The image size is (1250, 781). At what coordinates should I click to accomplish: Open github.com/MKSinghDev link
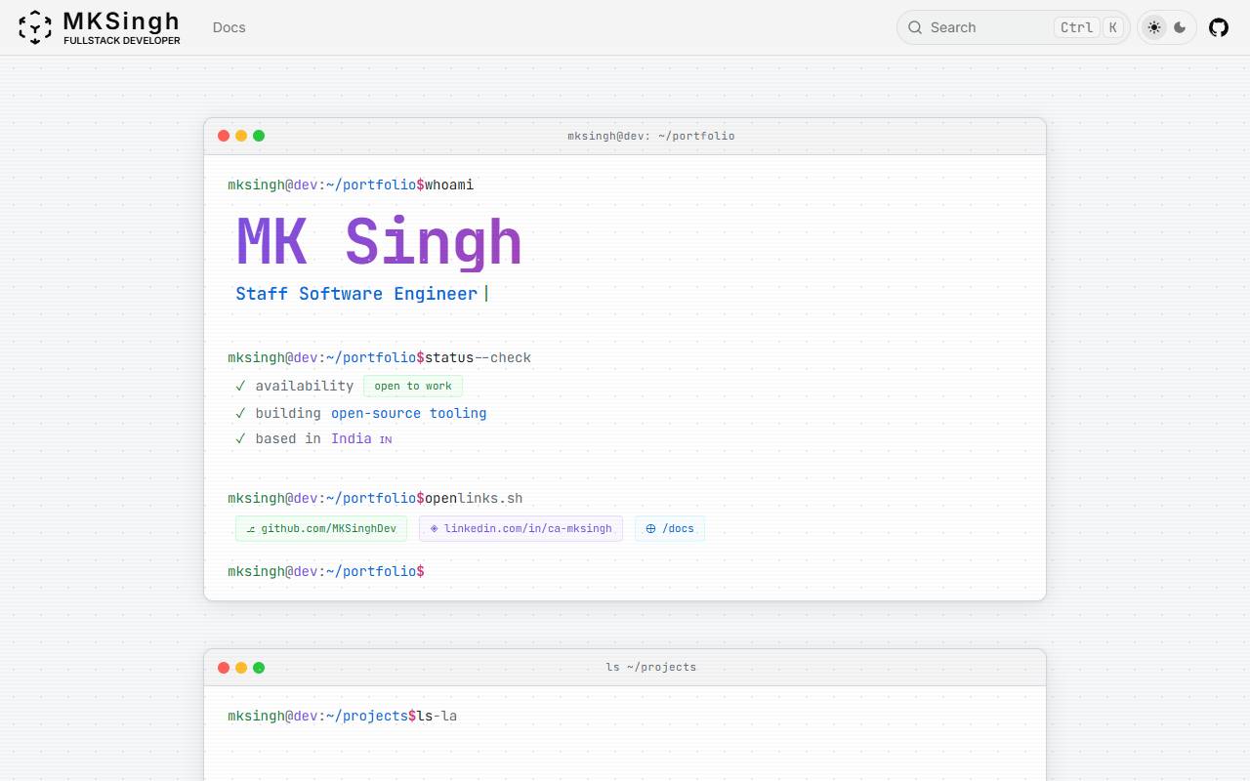point(321,528)
